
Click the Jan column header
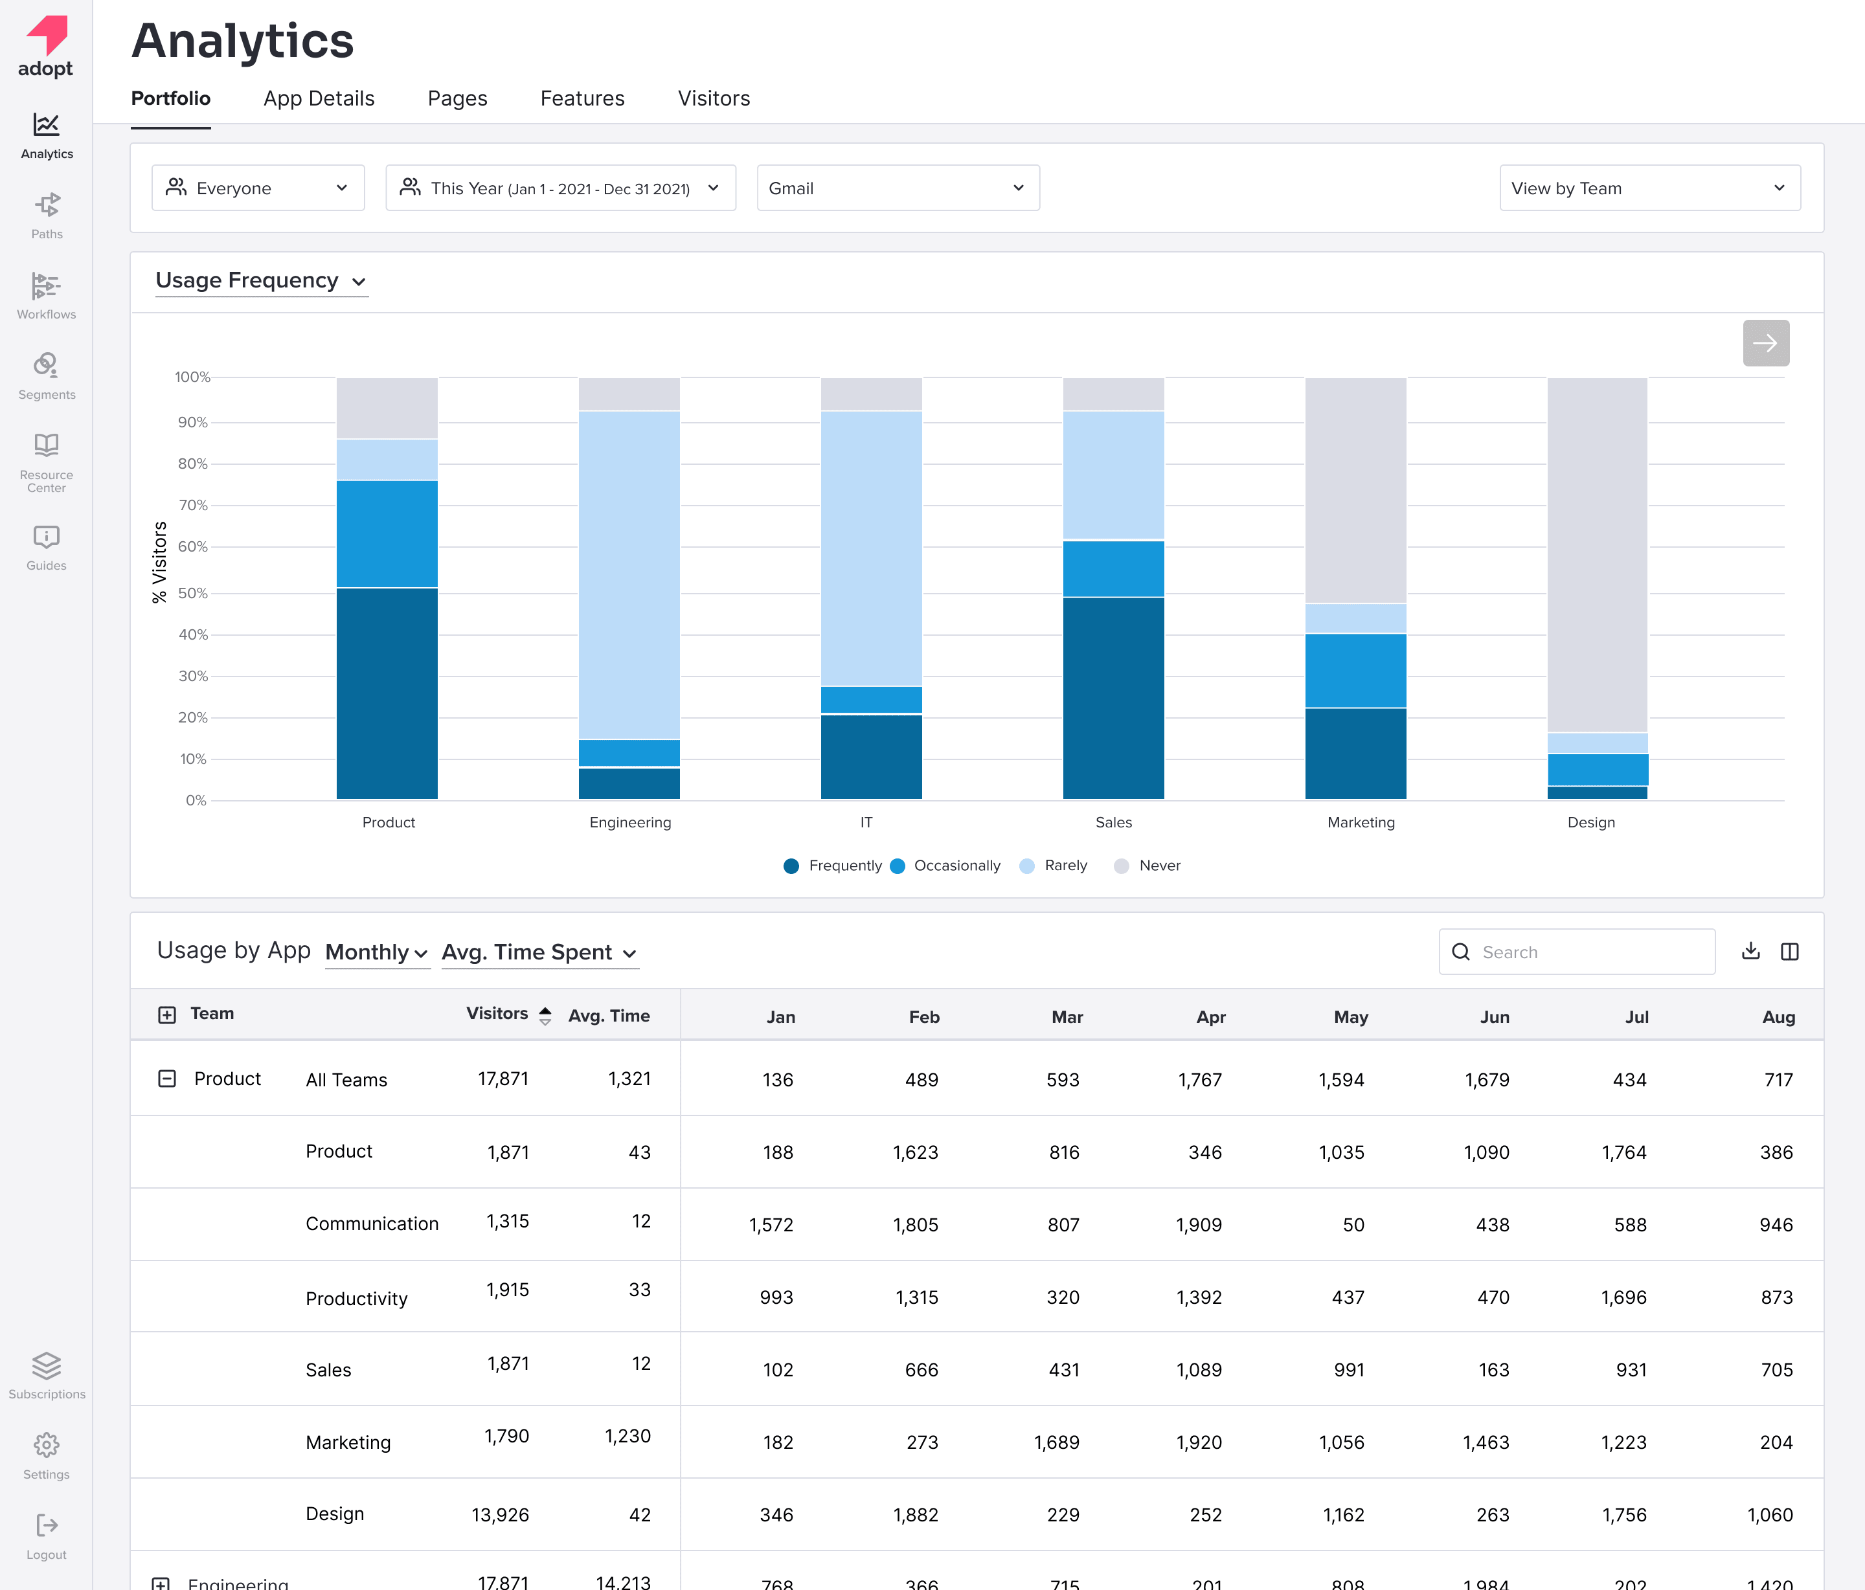click(x=780, y=1017)
